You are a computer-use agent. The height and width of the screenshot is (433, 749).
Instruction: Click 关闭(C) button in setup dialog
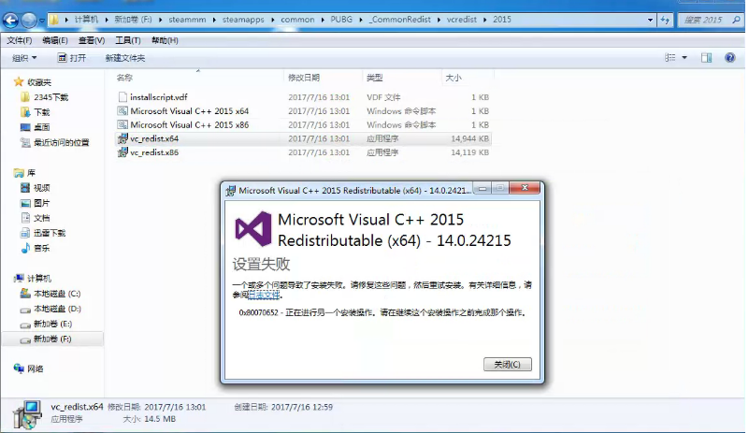(508, 364)
